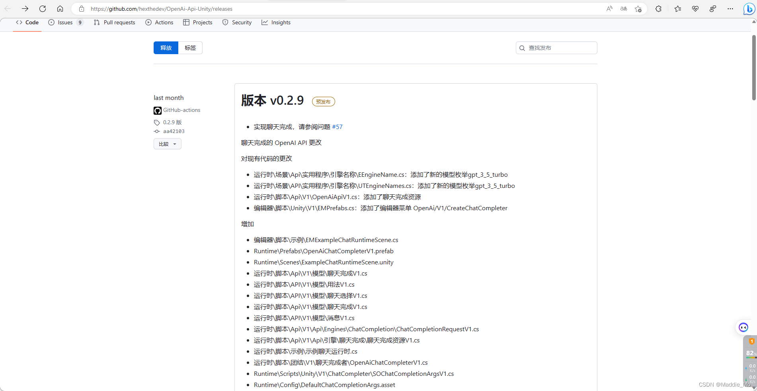Click 'Runtime\Config\DefaultChatCompletionArgs.asset' list item
The width and height of the screenshot is (757, 391).
tap(324, 385)
